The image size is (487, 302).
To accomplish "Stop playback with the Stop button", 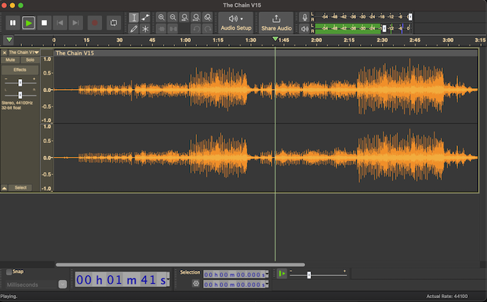I will [44, 23].
